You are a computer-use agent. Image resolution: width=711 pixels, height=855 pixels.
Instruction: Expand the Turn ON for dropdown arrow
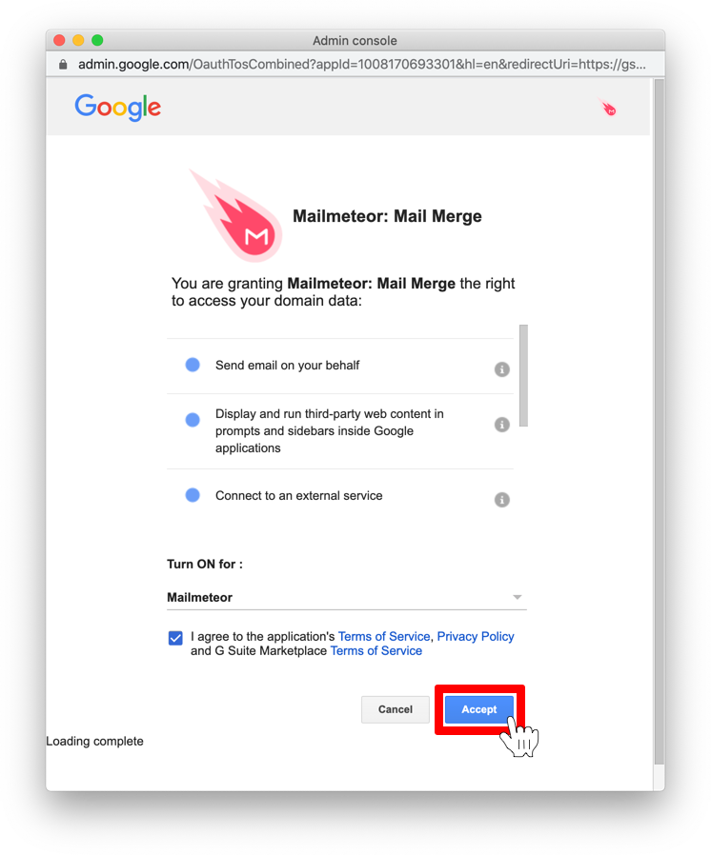pyautogui.click(x=518, y=598)
